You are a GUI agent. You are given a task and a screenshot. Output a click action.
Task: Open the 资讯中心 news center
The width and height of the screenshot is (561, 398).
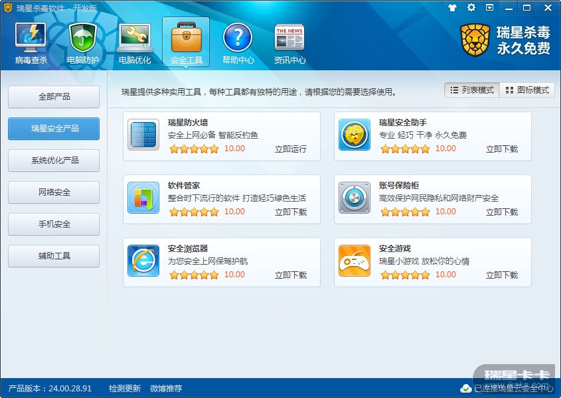[x=290, y=43]
